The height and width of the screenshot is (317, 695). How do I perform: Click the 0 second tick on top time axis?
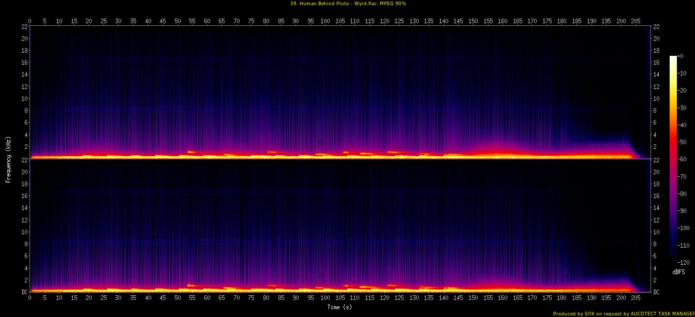click(30, 21)
